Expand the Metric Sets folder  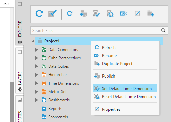[36, 92]
